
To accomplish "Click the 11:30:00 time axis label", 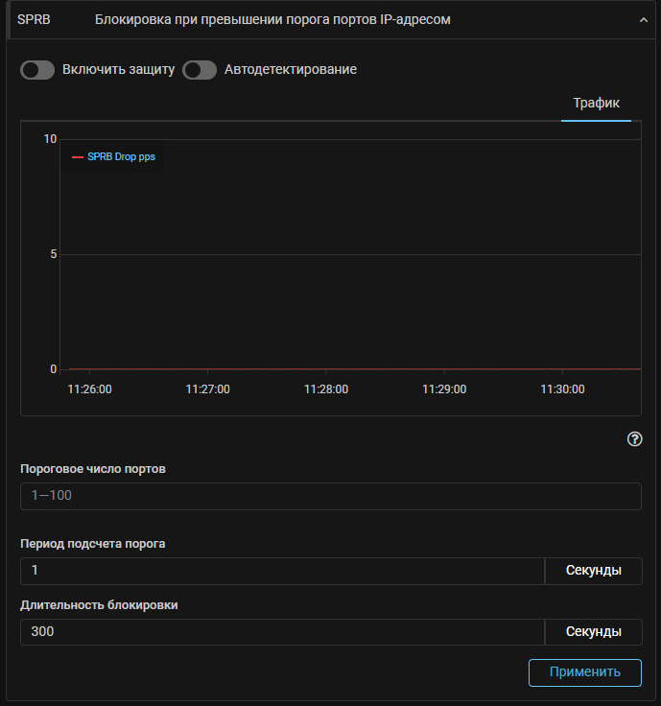I will click(562, 389).
